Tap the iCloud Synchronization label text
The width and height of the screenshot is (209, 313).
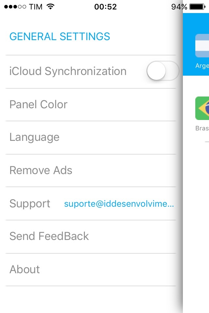68,71
